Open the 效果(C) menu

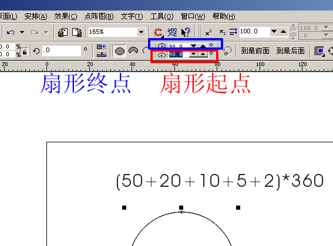(x=66, y=16)
